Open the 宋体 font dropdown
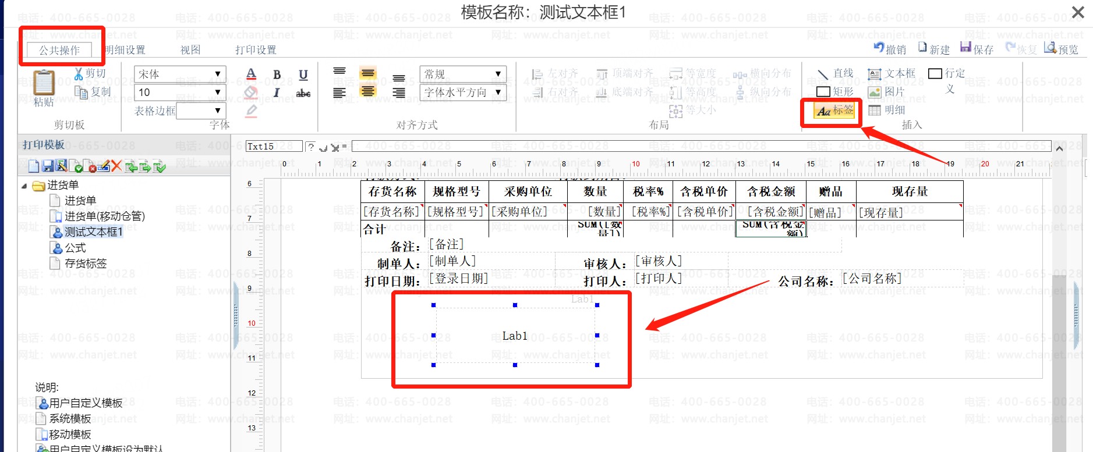The width and height of the screenshot is (1093, 452). [180, 74]
